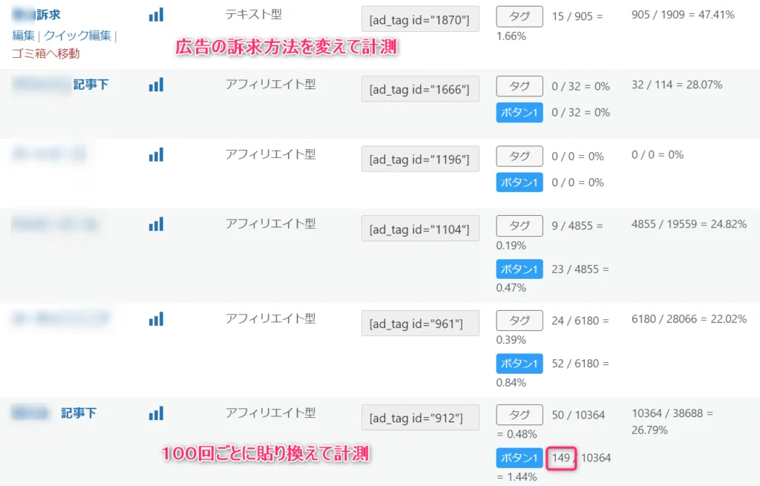760x486 pixels.
Task: Select アフィリエイト型 in the ad 912 row
Action: coord(270,413)
